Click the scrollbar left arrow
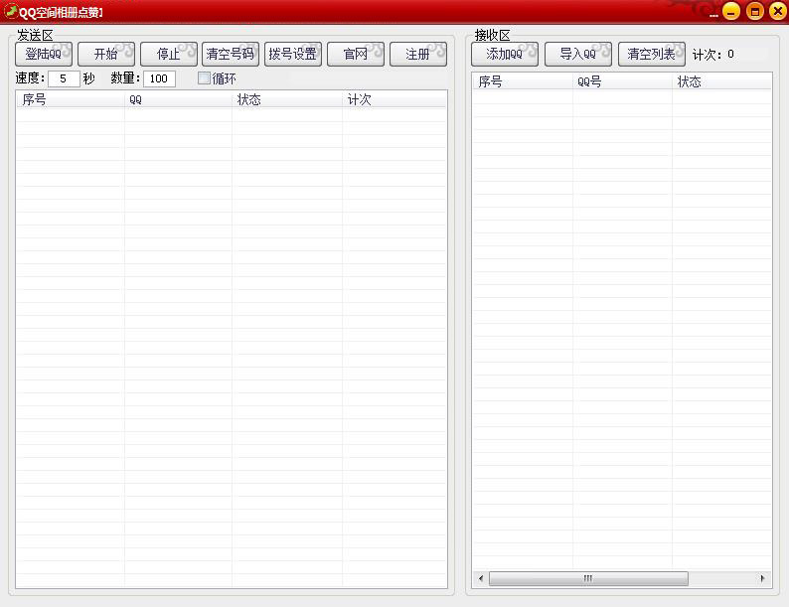Viewport: 789px width, 607px height. (481, 578)
